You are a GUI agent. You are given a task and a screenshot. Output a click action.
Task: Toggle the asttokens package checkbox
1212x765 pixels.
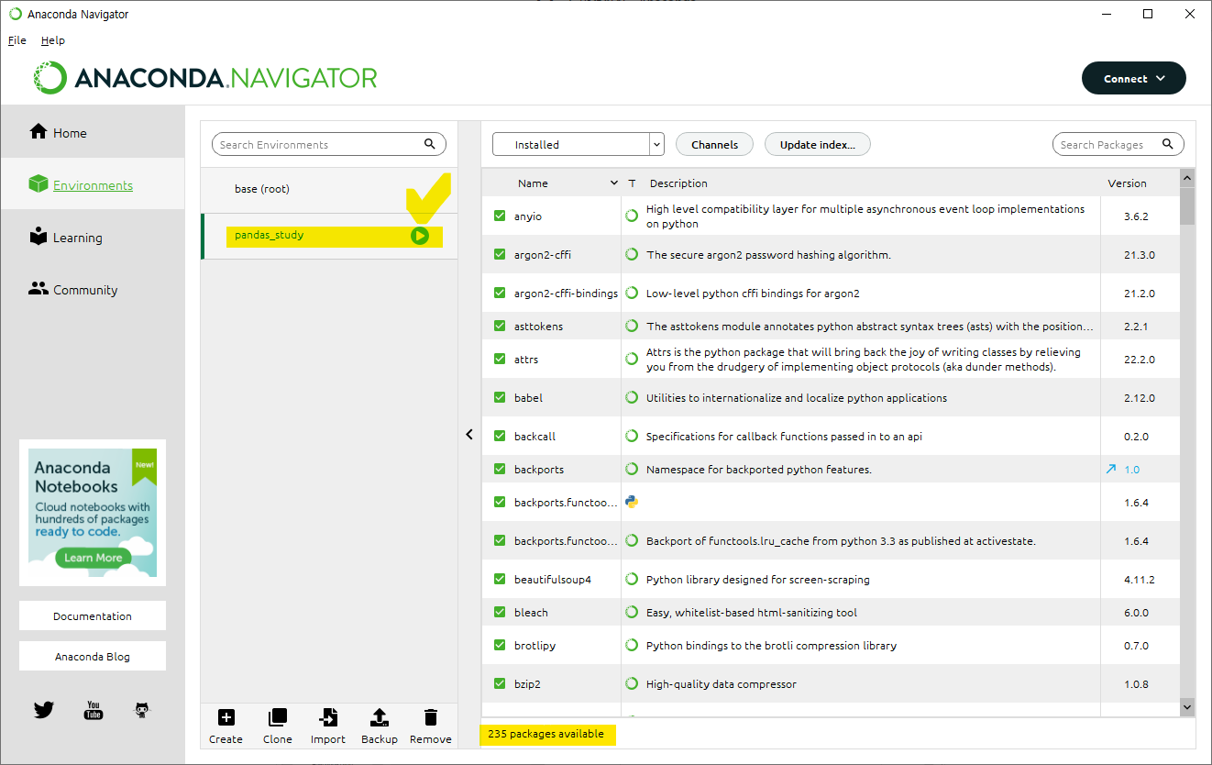[x=500, y=327]
